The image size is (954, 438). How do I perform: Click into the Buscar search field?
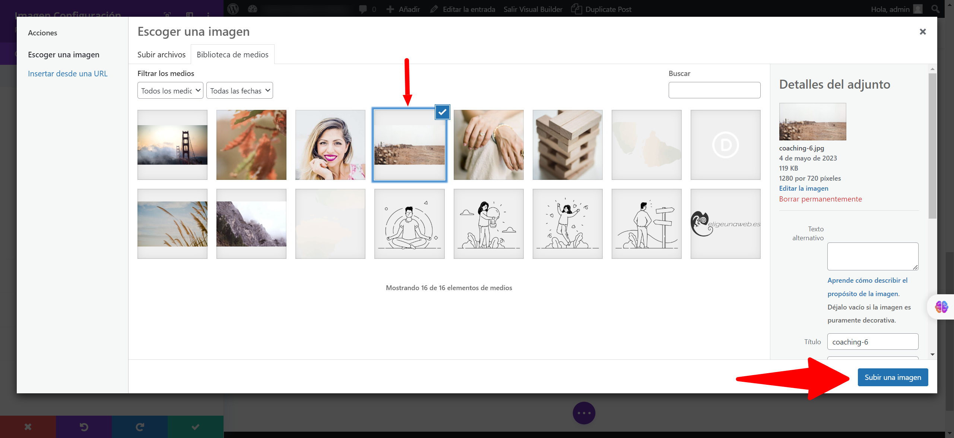[714, 90]
